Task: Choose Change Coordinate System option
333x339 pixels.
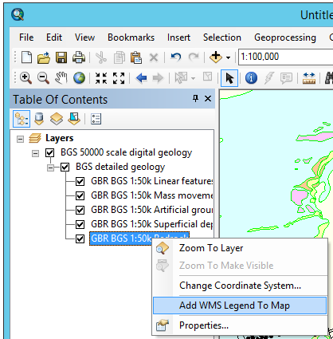Action: [240, 286]
